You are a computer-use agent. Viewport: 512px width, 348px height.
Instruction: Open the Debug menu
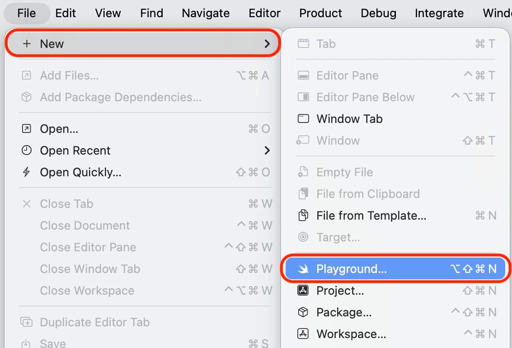tap(378, 13)
